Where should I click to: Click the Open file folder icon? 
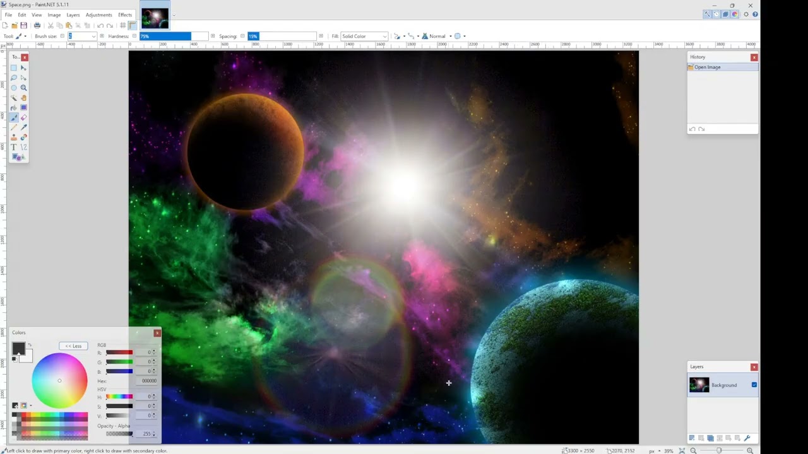(14, 25)
